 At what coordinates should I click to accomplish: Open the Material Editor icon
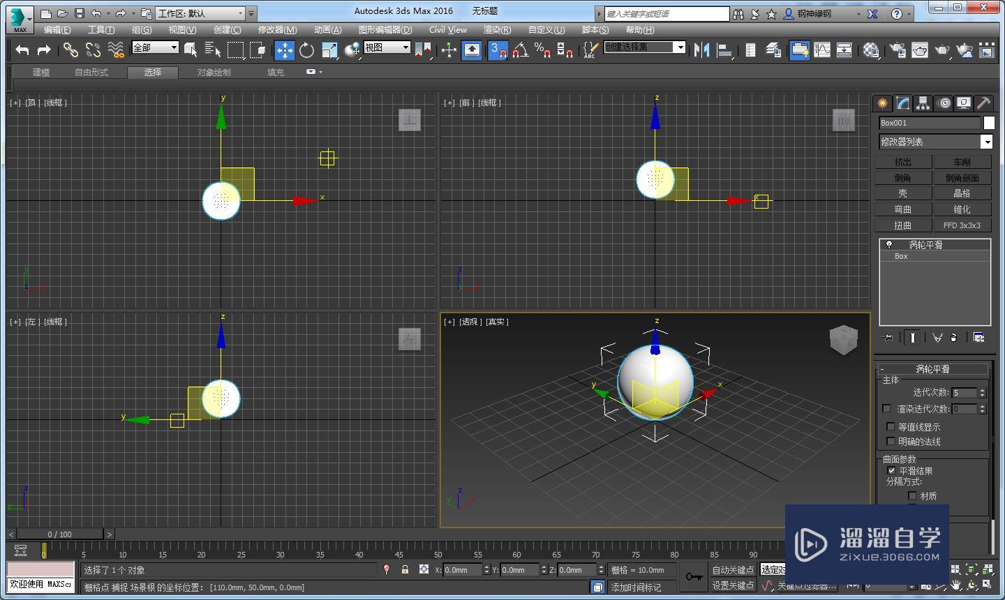pos(871,50)
